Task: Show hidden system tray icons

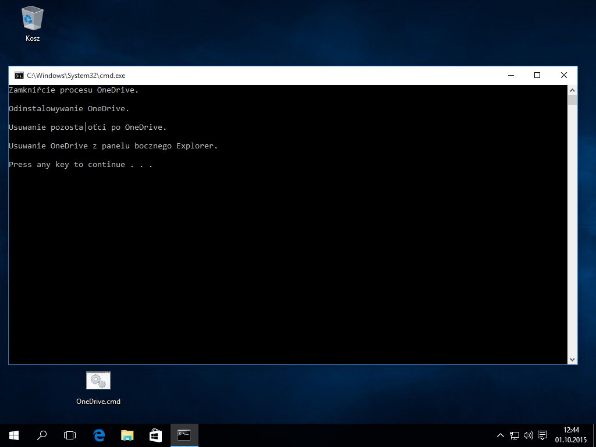Action: (x=501, y=435)
